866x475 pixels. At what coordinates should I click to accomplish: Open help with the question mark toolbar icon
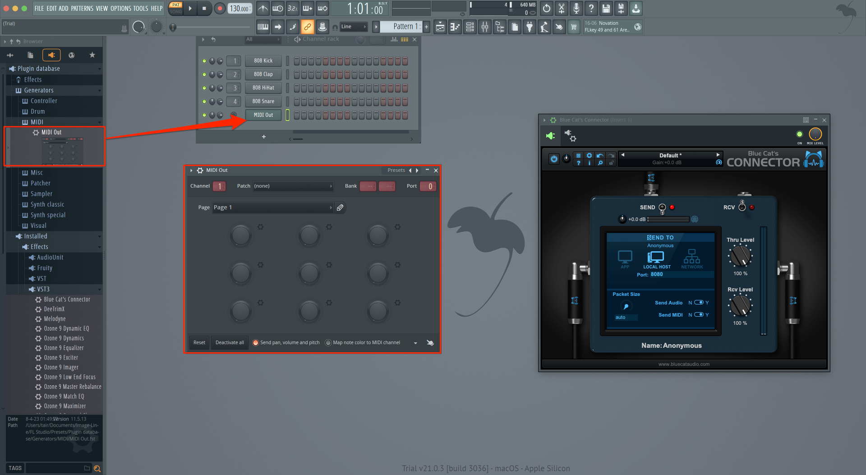(591, 8)
